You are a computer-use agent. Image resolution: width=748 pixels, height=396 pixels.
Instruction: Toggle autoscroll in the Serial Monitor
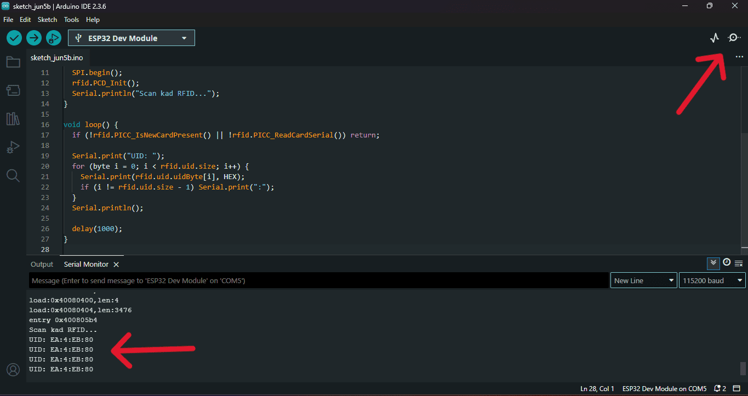coord(713,263)
